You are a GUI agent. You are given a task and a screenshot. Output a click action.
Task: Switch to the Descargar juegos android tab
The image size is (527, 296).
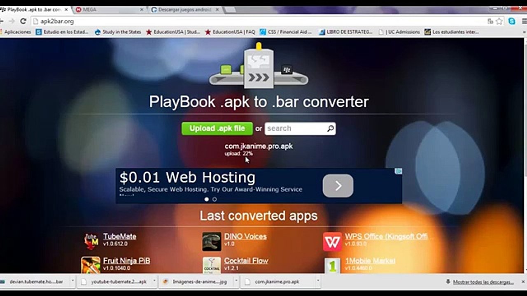[184, 9]
